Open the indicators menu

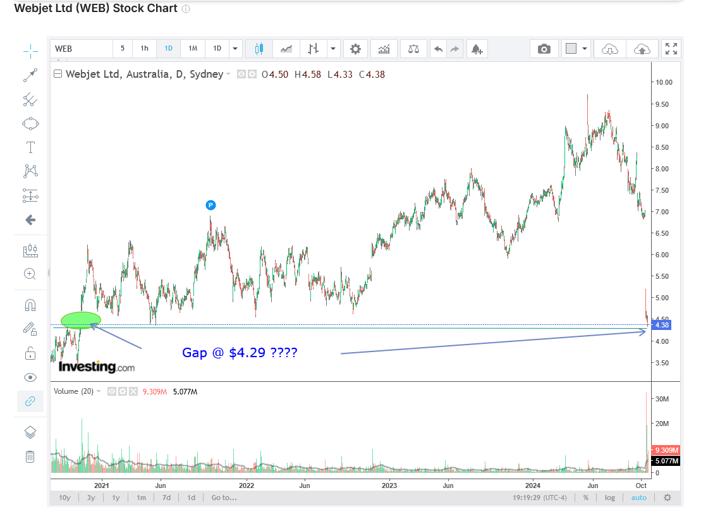point(384,49)
